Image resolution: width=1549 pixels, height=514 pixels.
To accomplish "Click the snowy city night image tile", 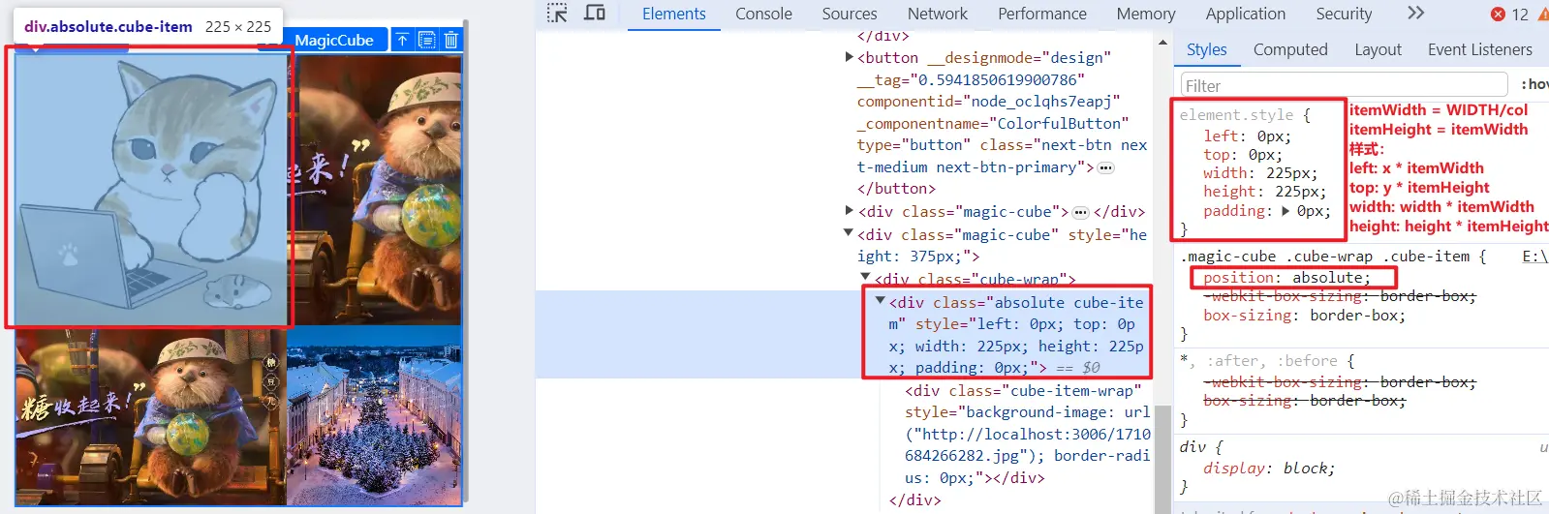I will point(376,415).
